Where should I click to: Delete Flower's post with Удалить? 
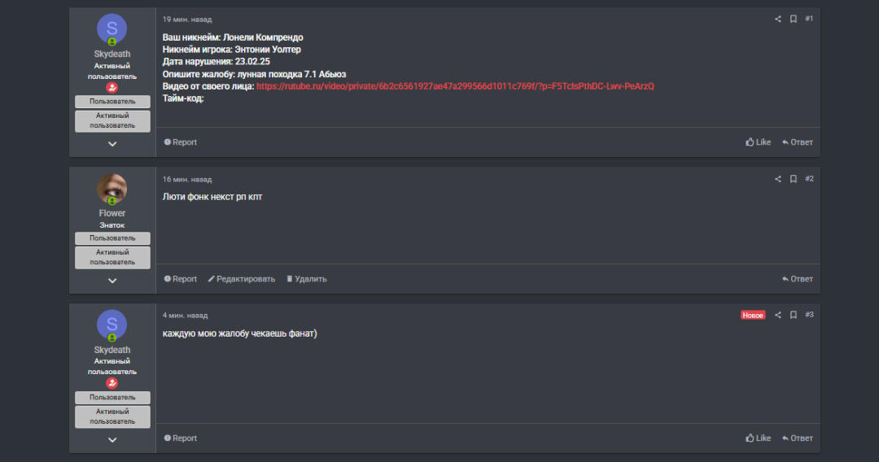307,279
